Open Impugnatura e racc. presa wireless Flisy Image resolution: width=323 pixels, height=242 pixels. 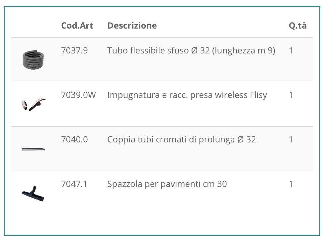[x=187, y=95]
